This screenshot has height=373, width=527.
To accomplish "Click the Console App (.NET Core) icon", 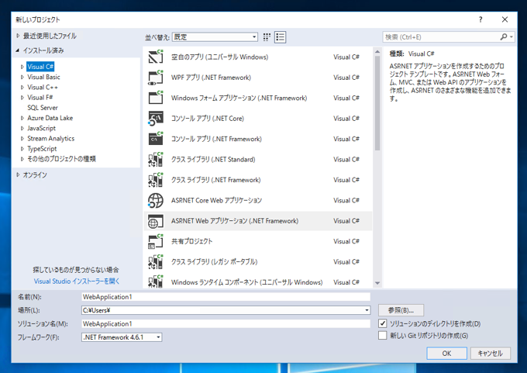I will coord(156,119).
